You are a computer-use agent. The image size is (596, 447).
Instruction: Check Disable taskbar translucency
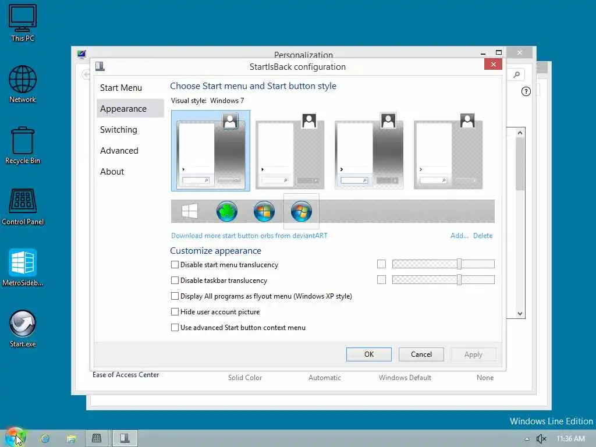[x=175, y=280]
